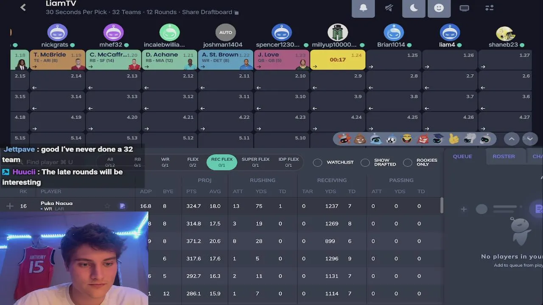Click the 324.7 projected points value
Screen dimensions: 543x305
(x=193, y=206)
